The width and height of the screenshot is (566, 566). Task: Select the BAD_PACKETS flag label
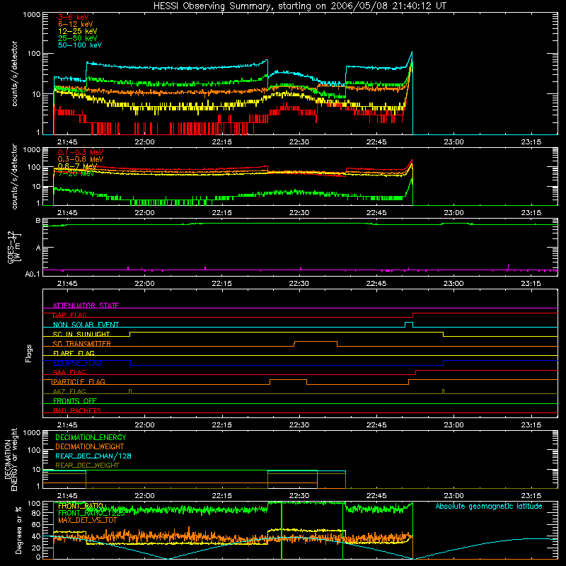(x=77, y=410)
